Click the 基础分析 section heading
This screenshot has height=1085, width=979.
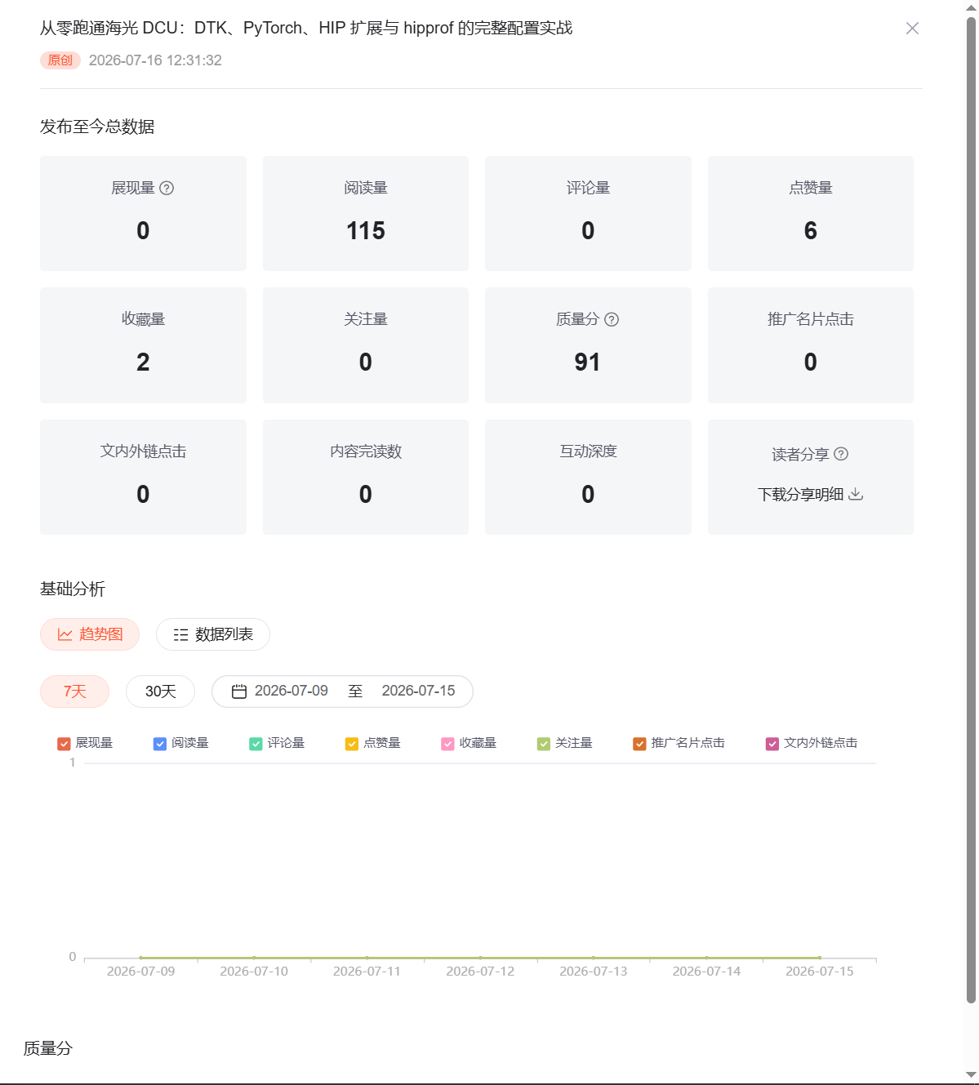click(x=73, y=589)
